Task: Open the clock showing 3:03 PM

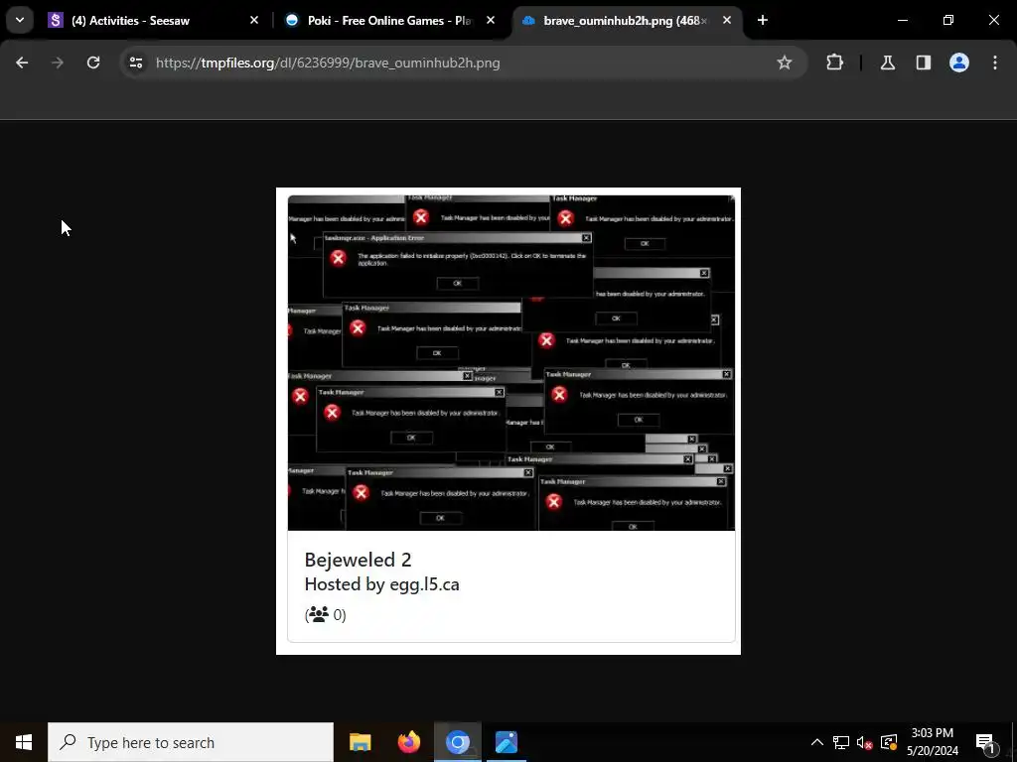Action: tap(932, 742)
